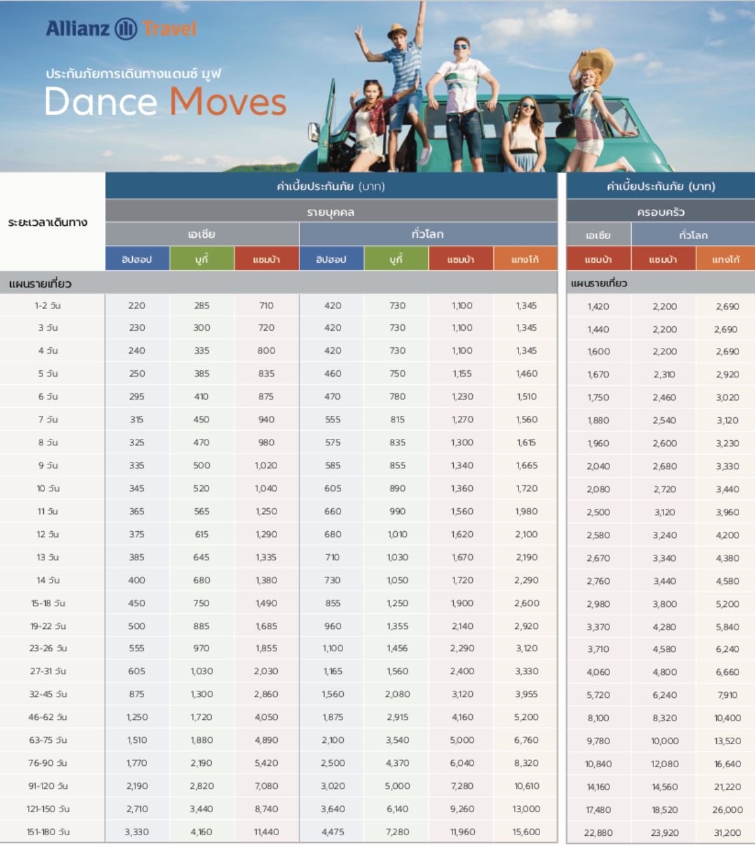Click the 'ครอบครัว' header band

pos(661,212)
